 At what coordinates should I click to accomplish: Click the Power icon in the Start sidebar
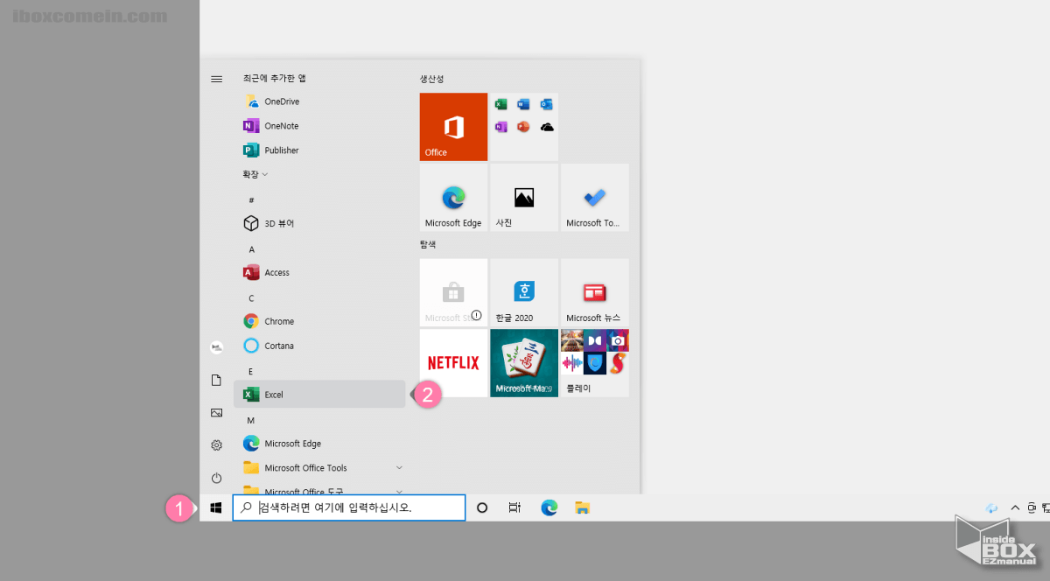pyautogui.click(x=216, y=478)
